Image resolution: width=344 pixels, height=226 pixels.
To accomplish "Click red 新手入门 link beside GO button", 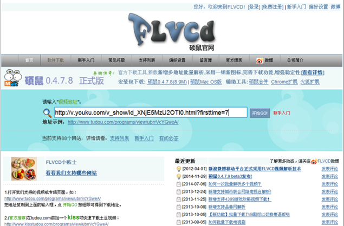I will click(282, 113).
